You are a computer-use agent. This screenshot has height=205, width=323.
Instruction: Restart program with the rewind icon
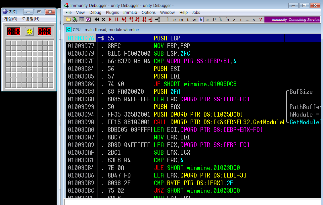[x=97, y=20]
